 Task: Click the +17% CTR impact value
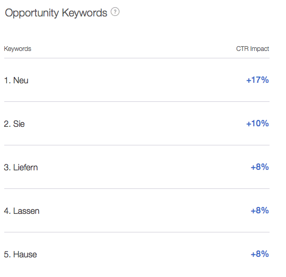coord(257,80)
